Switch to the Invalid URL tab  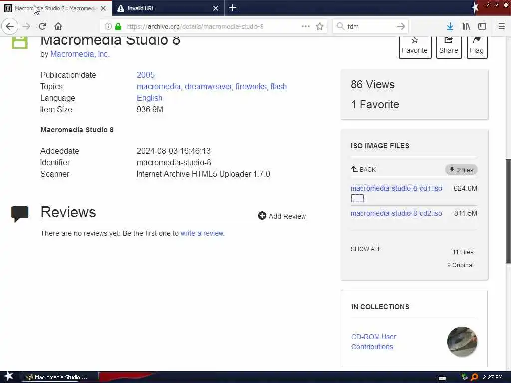(x=168, y=8)
